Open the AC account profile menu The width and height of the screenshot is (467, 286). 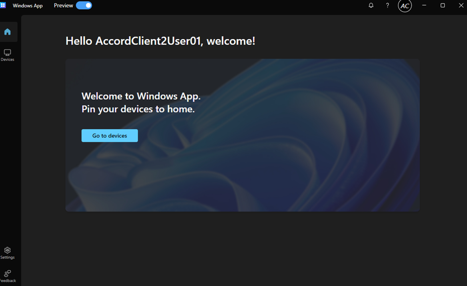(405, 6)
